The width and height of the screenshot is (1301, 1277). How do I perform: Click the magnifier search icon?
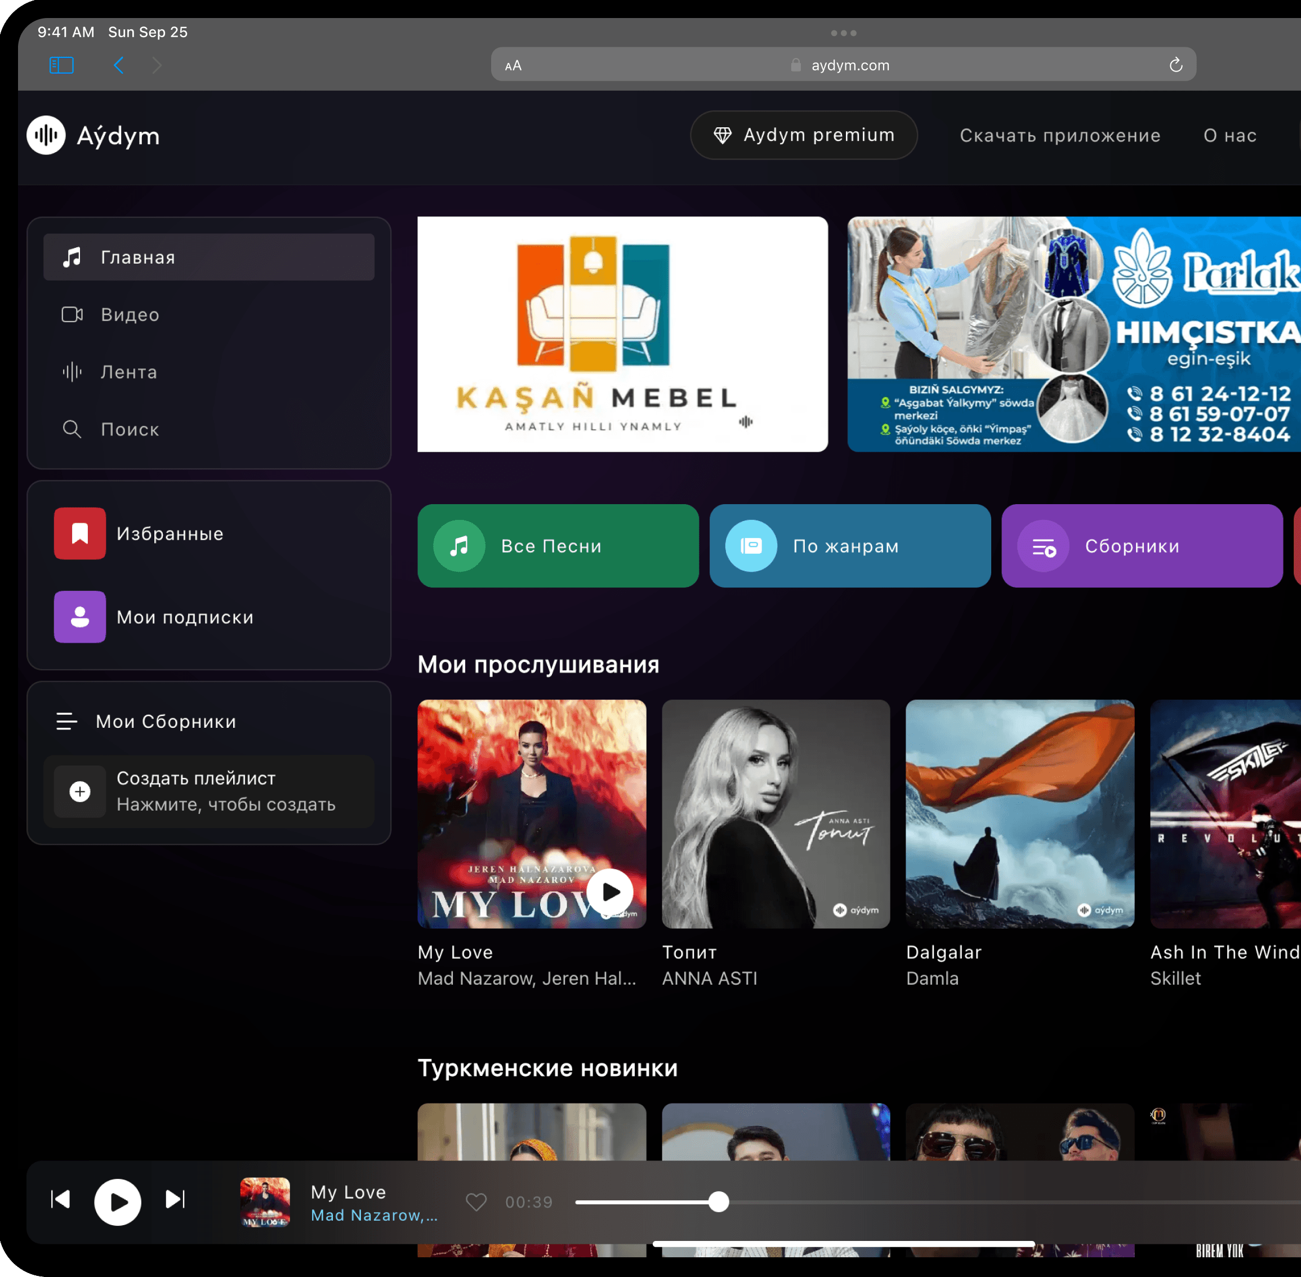click(72, 429)
